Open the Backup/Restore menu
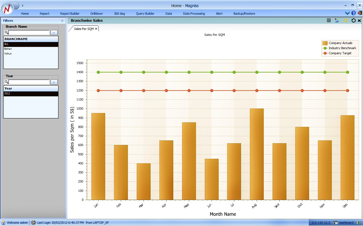 tap(244, 14)
